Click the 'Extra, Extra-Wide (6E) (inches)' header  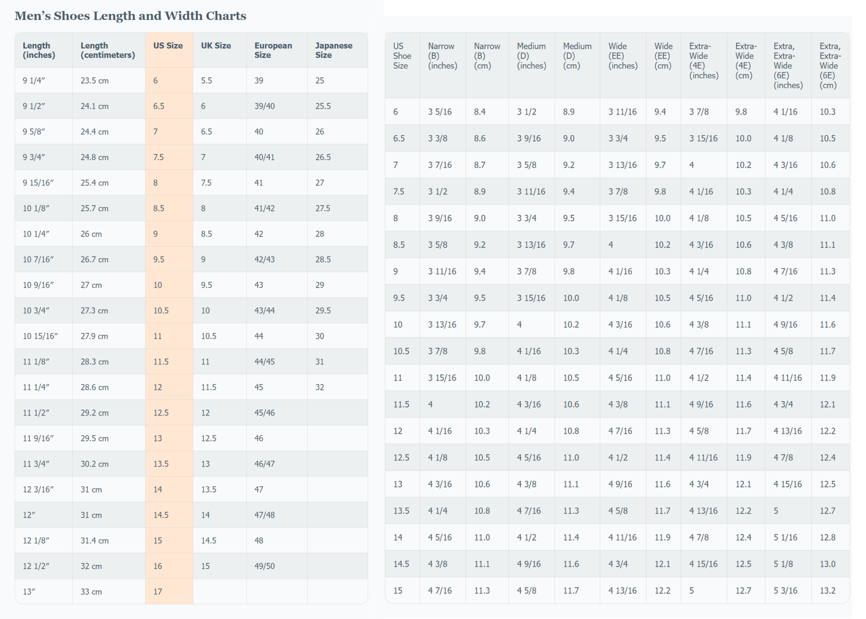point(787,65)
